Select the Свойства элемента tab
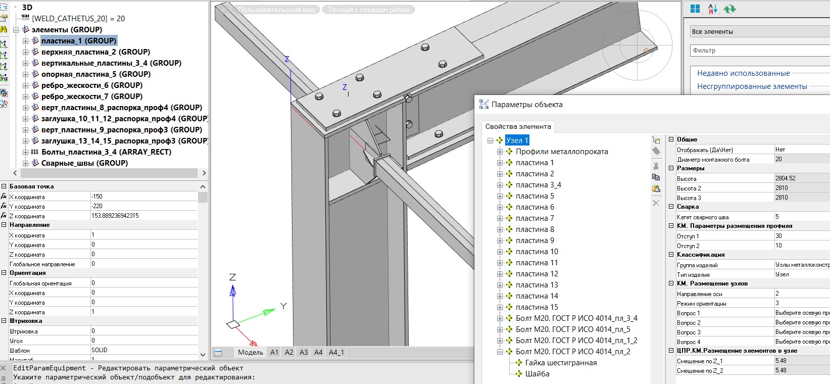The width and height of the screenshot is (830, 384). 518,126
